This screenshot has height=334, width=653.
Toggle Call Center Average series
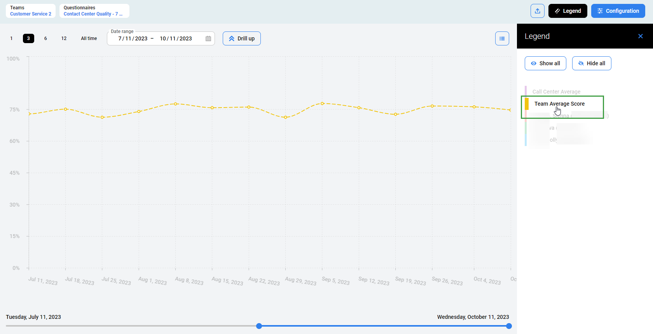[556, 92]
